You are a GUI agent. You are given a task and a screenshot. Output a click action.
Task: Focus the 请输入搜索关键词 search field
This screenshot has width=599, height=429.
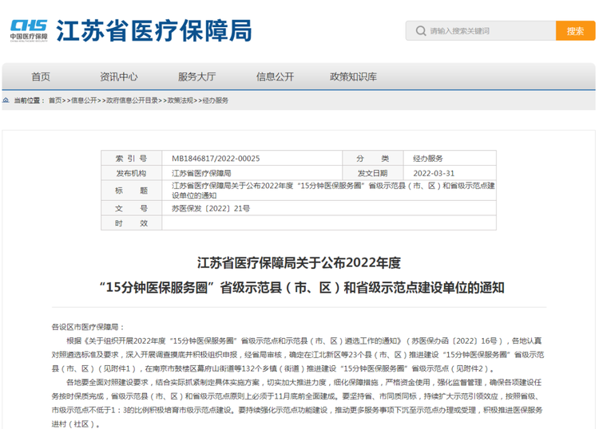tap(481, 31)
